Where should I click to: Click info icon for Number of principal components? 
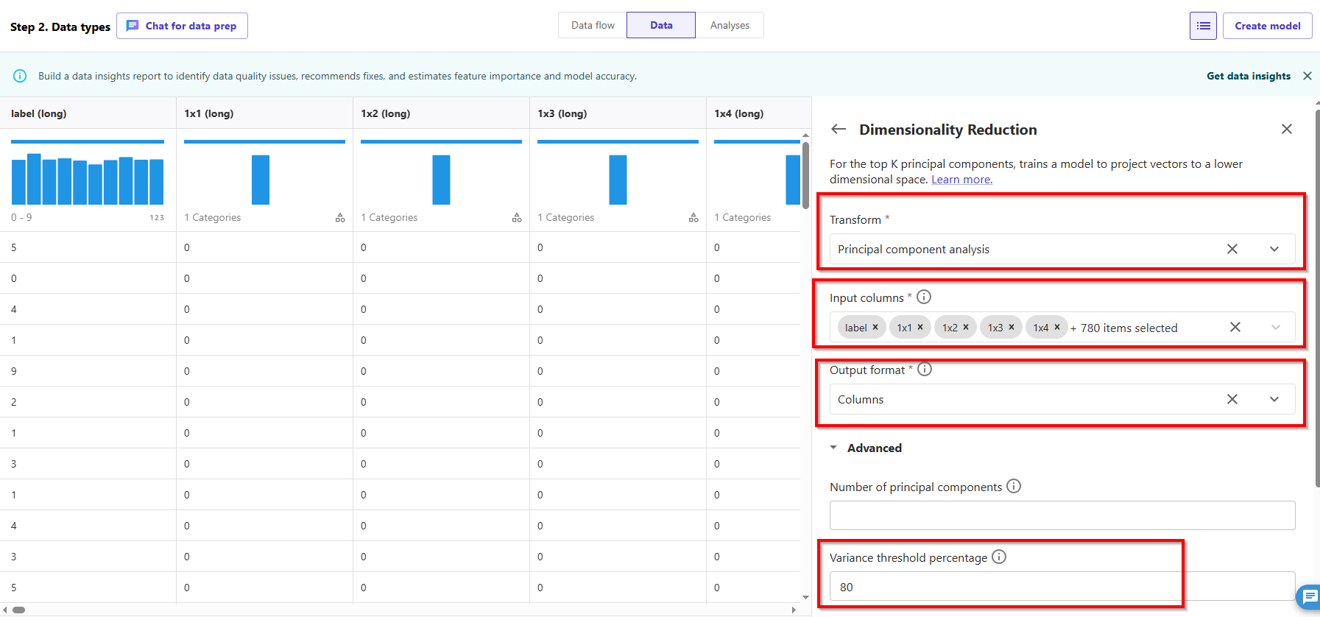[x=1014, y=486]
